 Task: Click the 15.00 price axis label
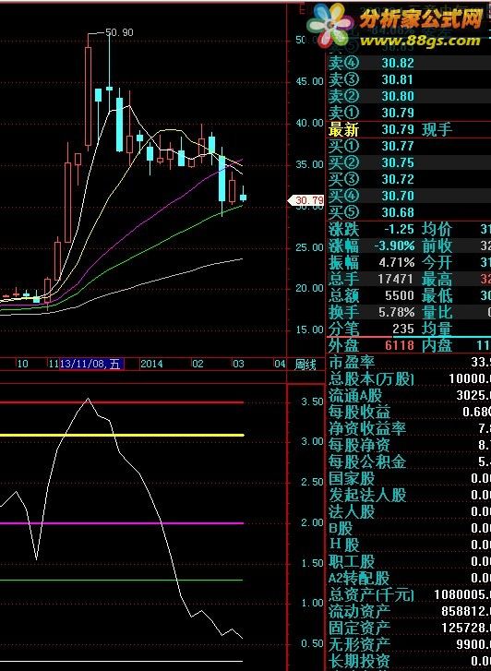coord(309,330)
